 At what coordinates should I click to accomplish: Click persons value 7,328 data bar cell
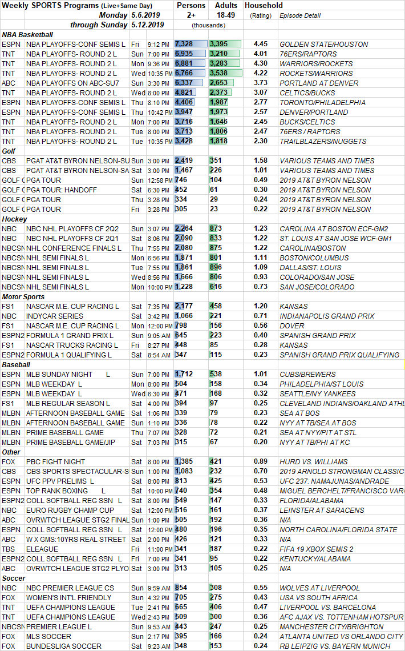point(191,44)
